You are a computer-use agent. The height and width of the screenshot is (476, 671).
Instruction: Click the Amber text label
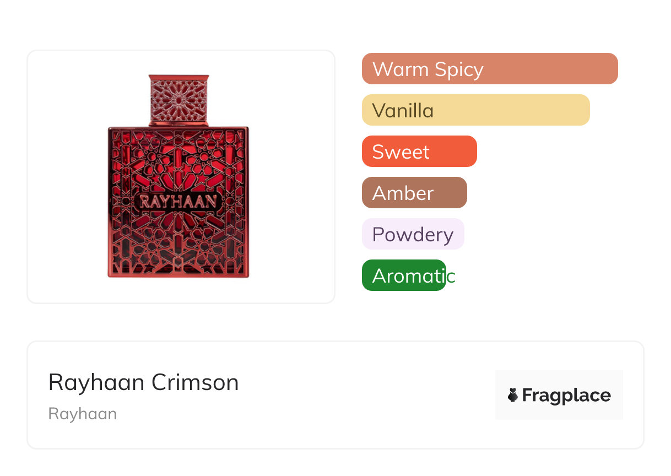(403, 193)
